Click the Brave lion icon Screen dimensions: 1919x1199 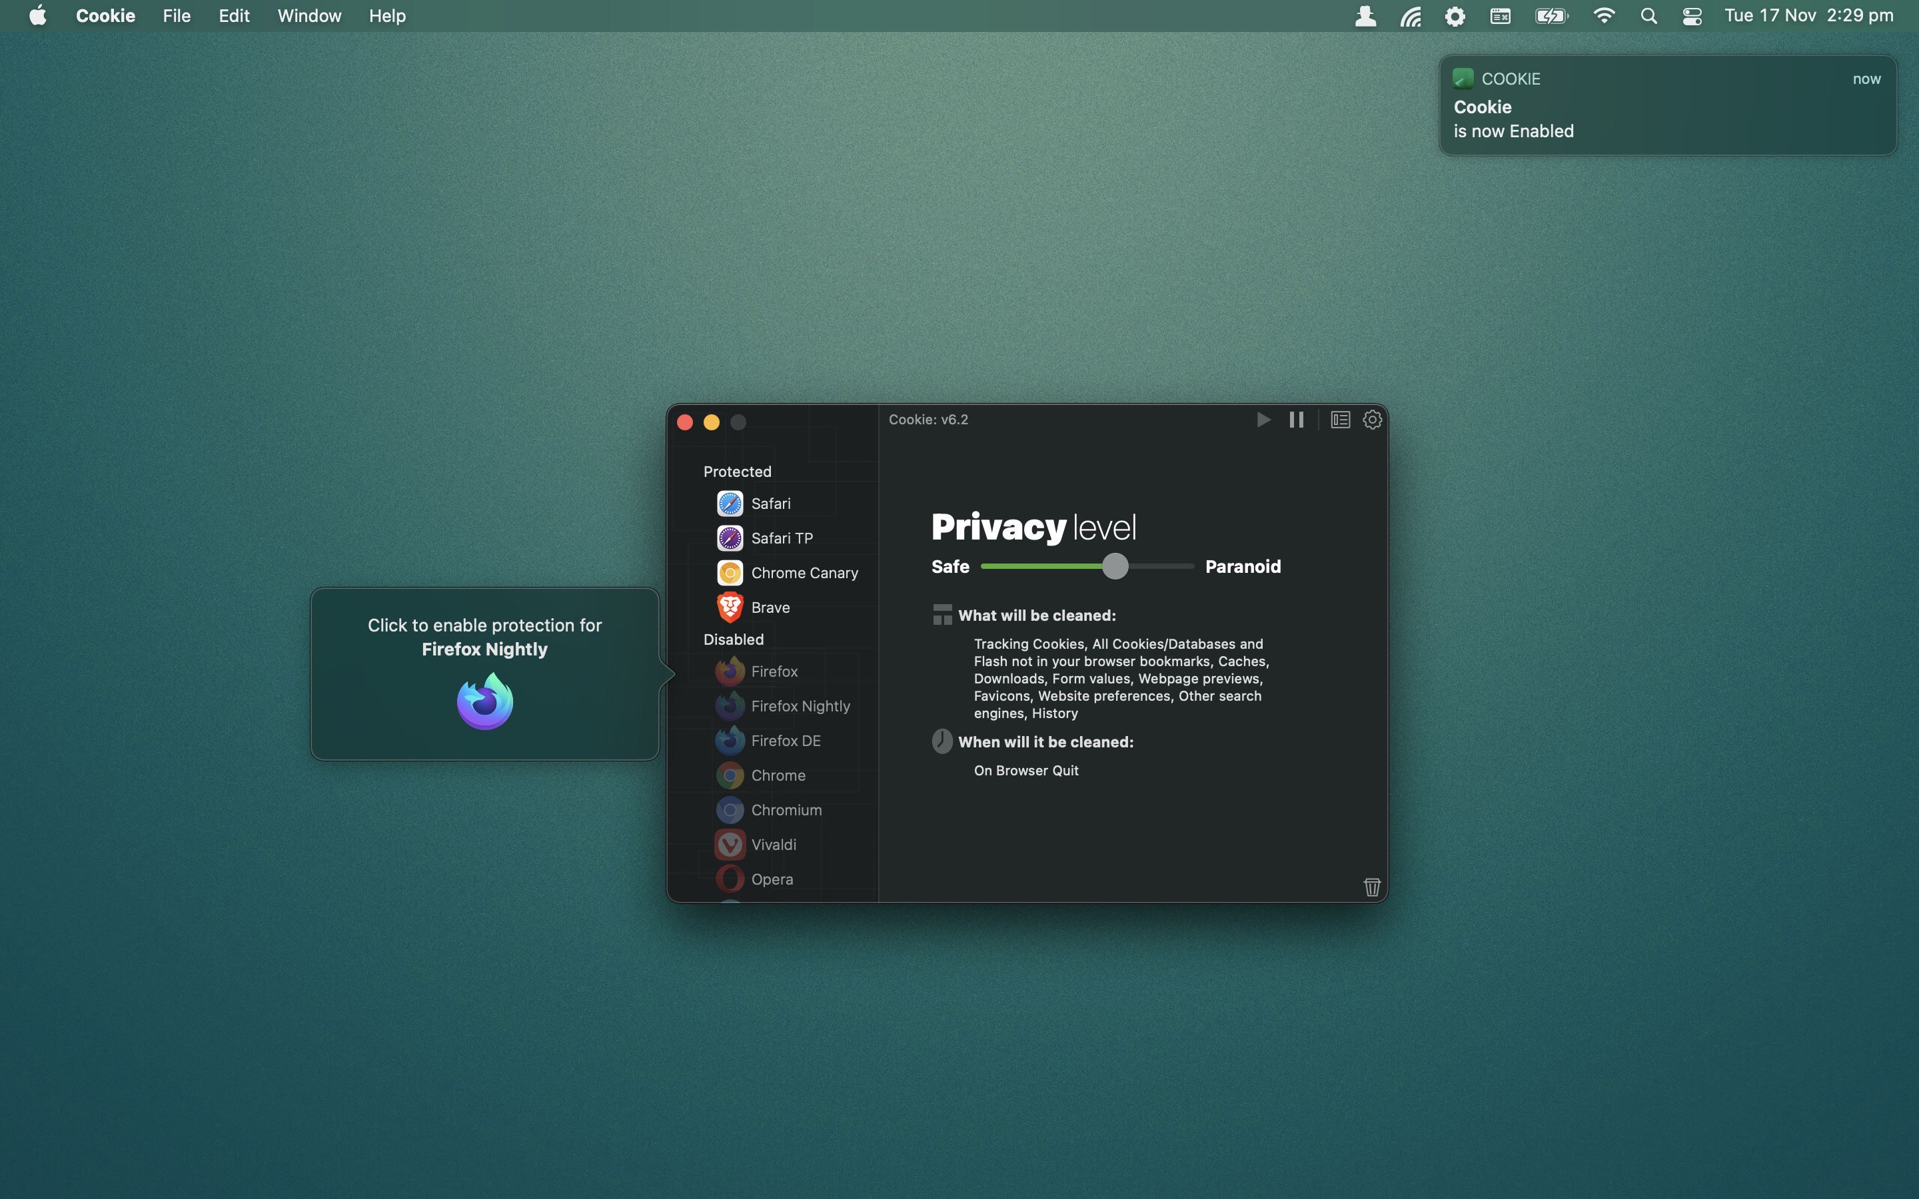(730, 607)
